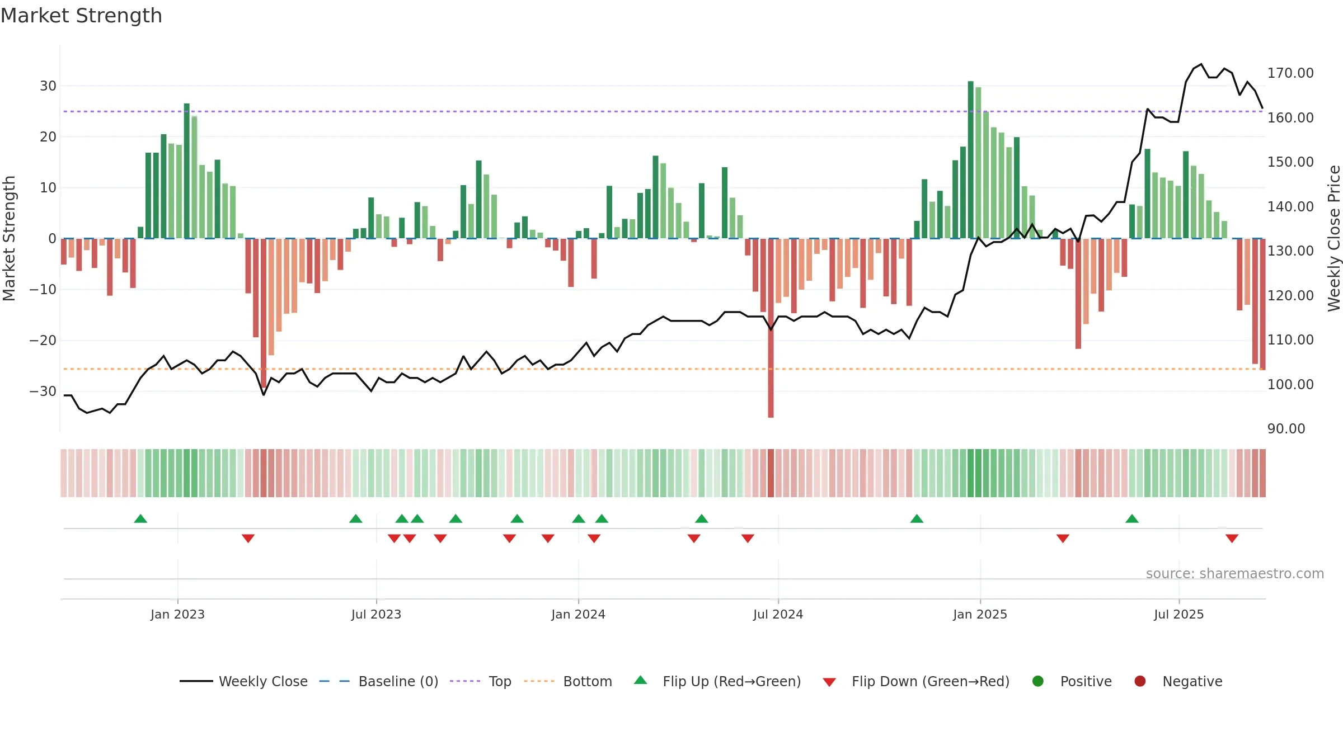
Task: Select the flip-up marker right at Jan 2024
Action: [579, 518]
